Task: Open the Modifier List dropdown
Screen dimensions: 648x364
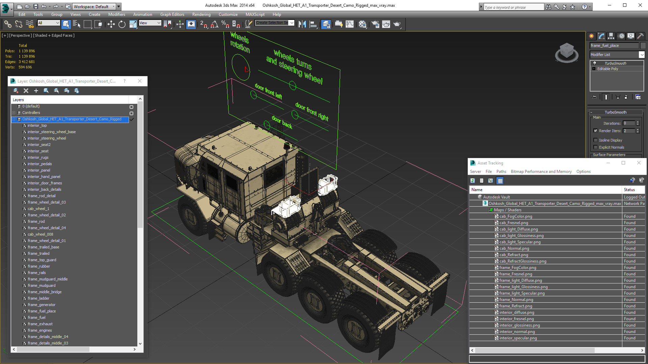Action: click(x=642, y=55)
